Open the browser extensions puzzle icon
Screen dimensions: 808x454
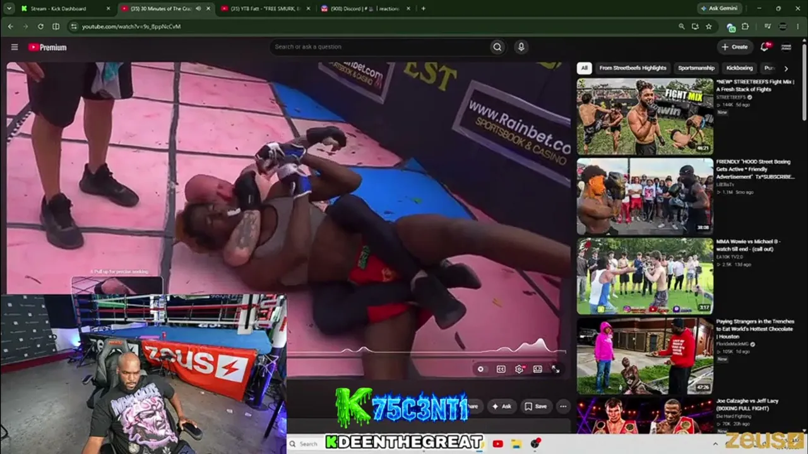click(x=746, y=26)
